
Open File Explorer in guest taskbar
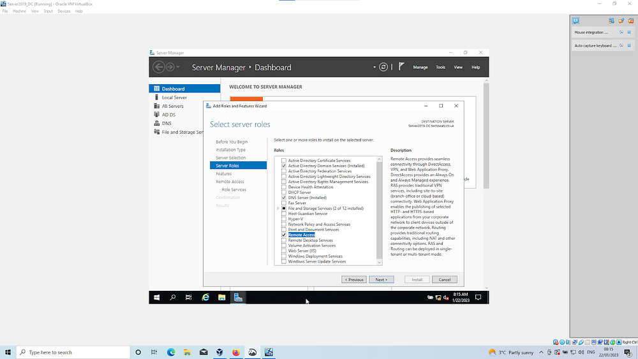[x=222, y=298]
